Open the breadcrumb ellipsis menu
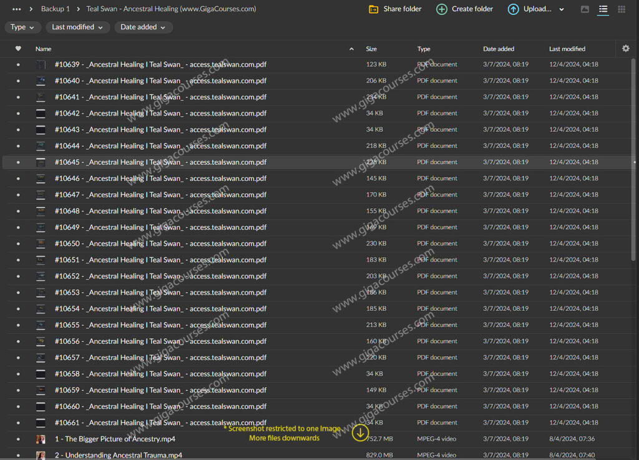 coord(17,9)
